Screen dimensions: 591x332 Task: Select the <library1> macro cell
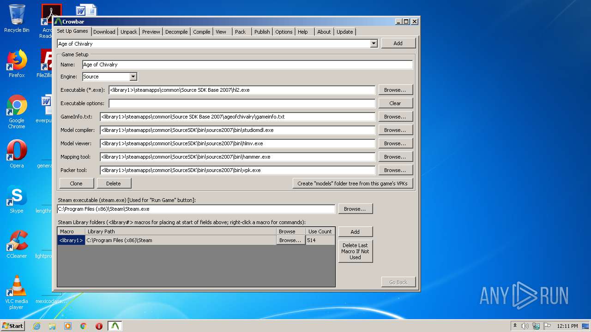pos(71,240)
